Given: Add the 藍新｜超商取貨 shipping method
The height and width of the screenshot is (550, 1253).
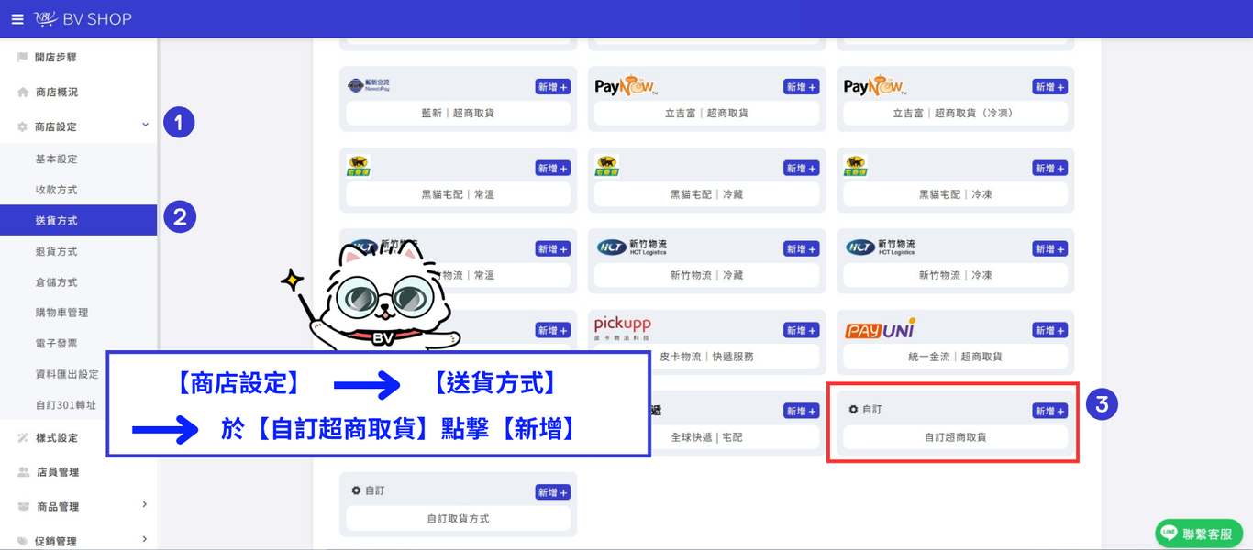Looking at the screenshot, I should (x=553, y=87).
